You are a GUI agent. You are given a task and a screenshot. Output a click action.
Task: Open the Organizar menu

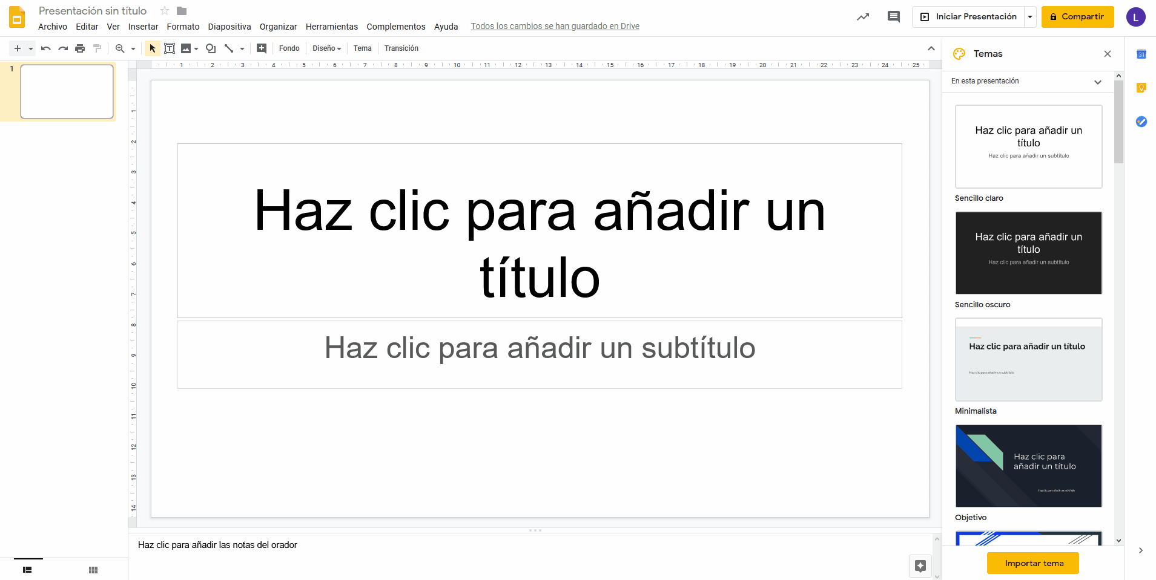tap(279, 27)
